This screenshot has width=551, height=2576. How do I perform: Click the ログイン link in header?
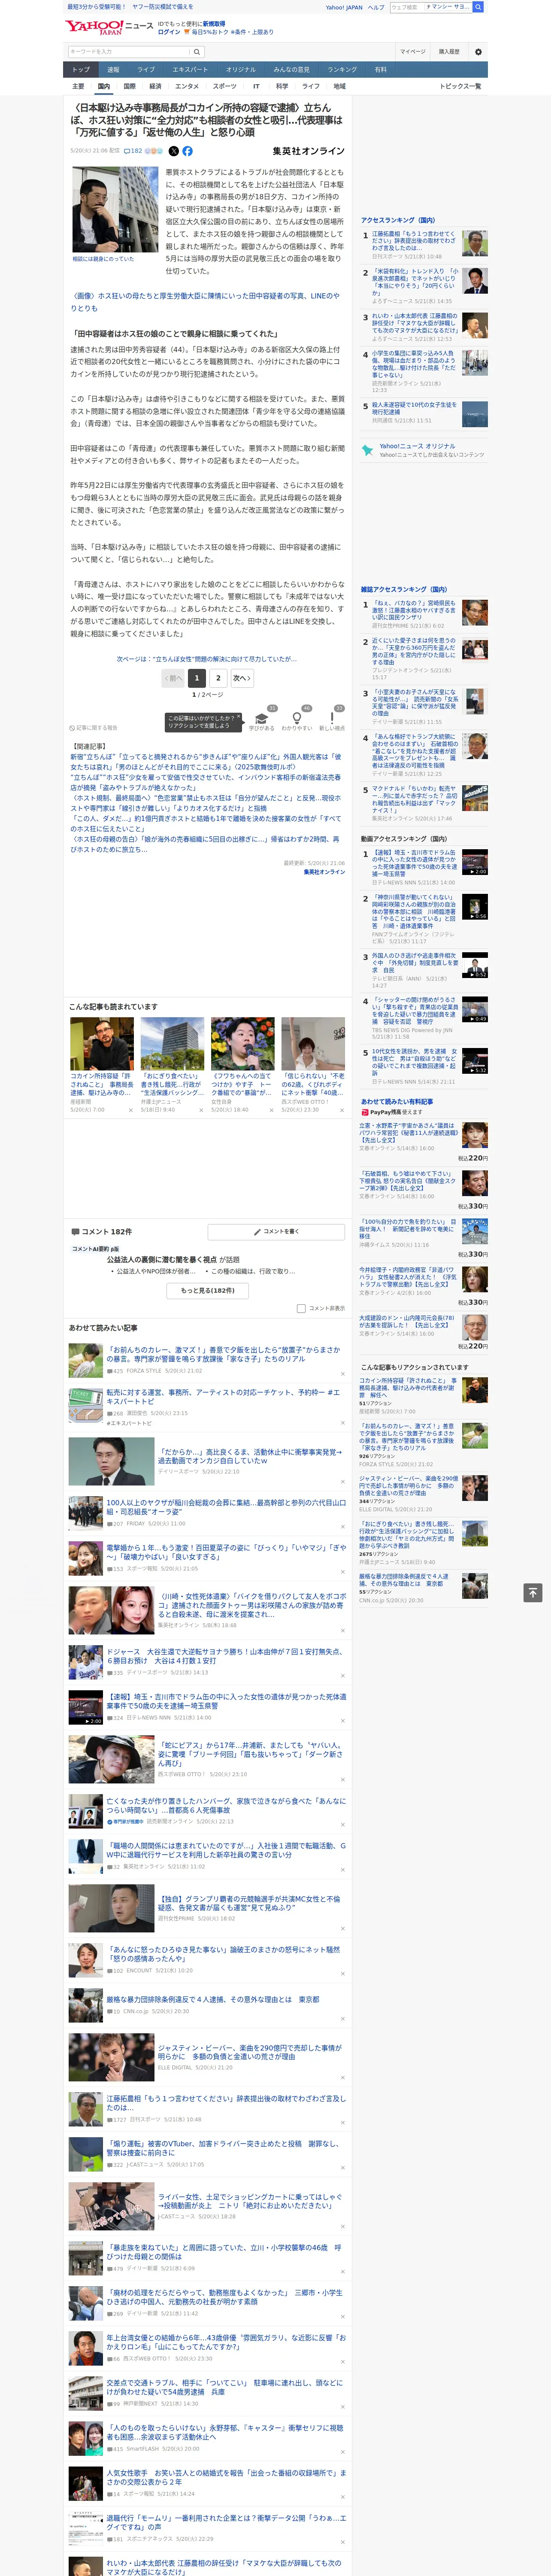169,32
